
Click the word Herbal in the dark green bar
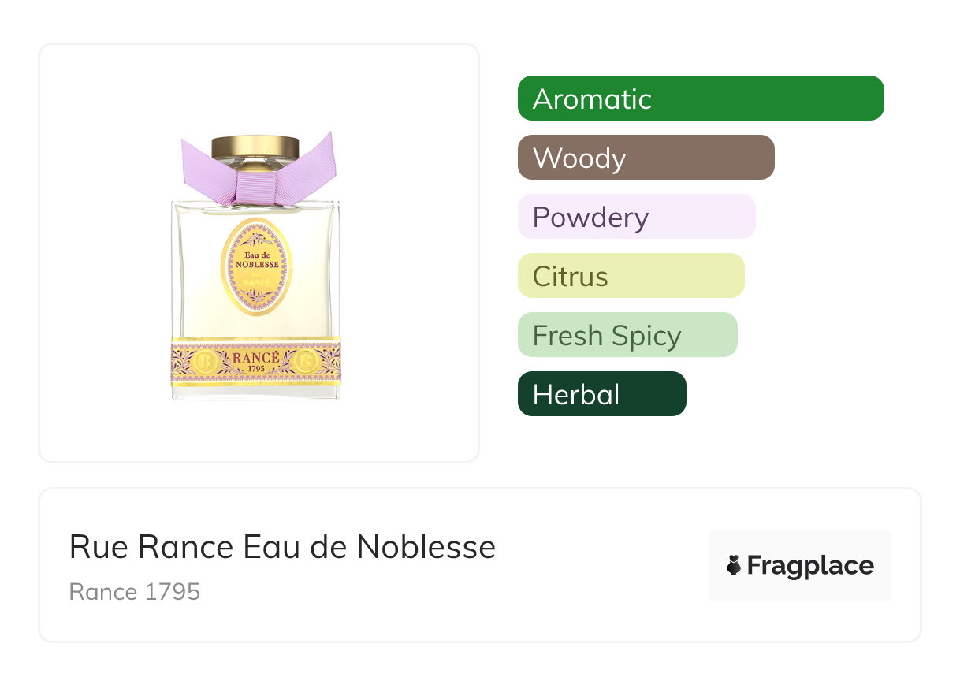[x=576, y=395]
